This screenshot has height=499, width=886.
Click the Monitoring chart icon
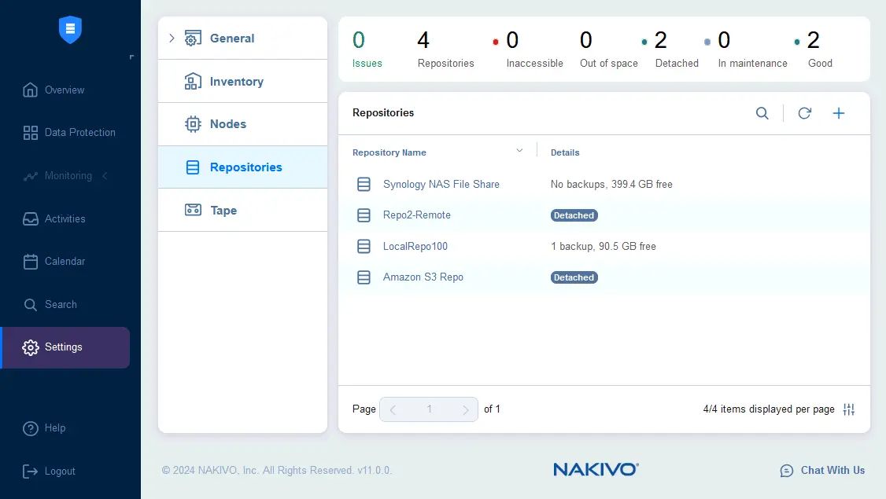click(31, 176)
